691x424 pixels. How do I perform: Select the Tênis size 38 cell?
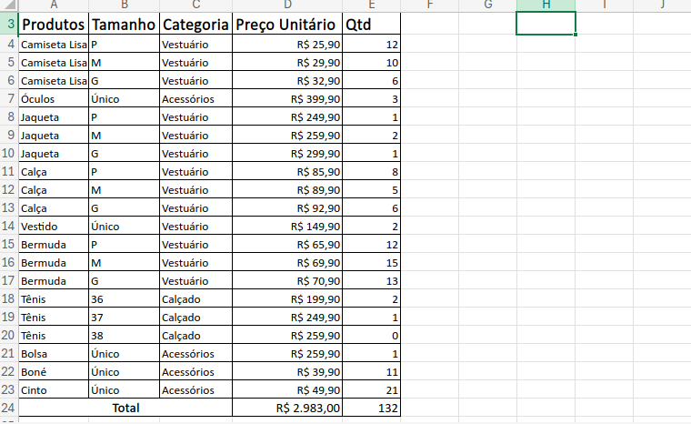(x=124, y=335)
